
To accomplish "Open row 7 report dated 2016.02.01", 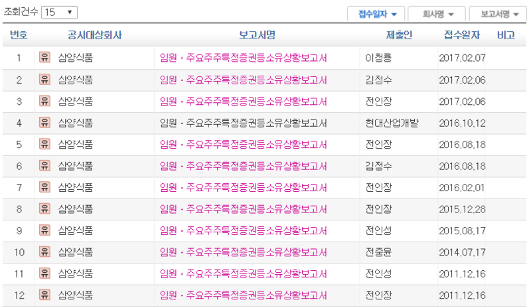I will click(x=243, y=188).
